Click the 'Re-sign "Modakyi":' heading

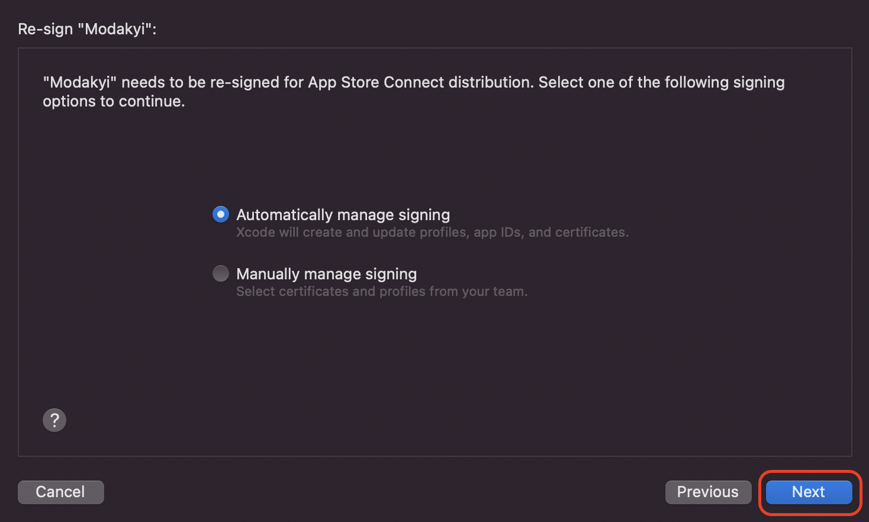point(88,29)
